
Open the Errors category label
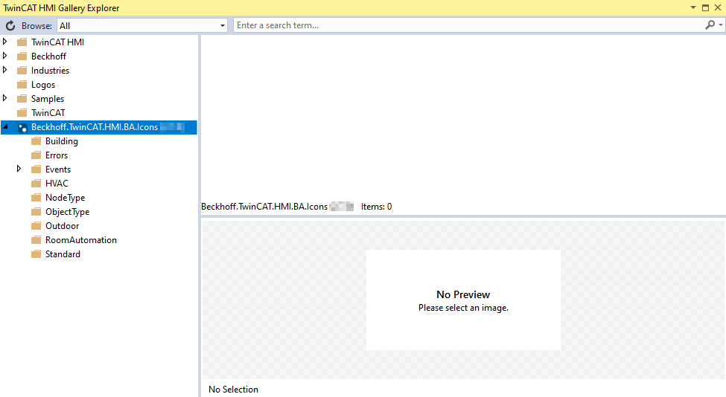coord(57,155)
